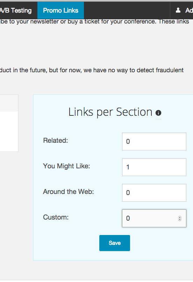The height and width of the screenshot is (282, 193).
Task: Click the info icon beside Links per Section
Action: pyautogui.click(x=158, y=113)
